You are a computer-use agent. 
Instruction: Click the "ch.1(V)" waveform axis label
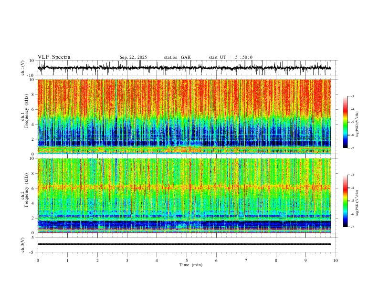tap(23, 68)
